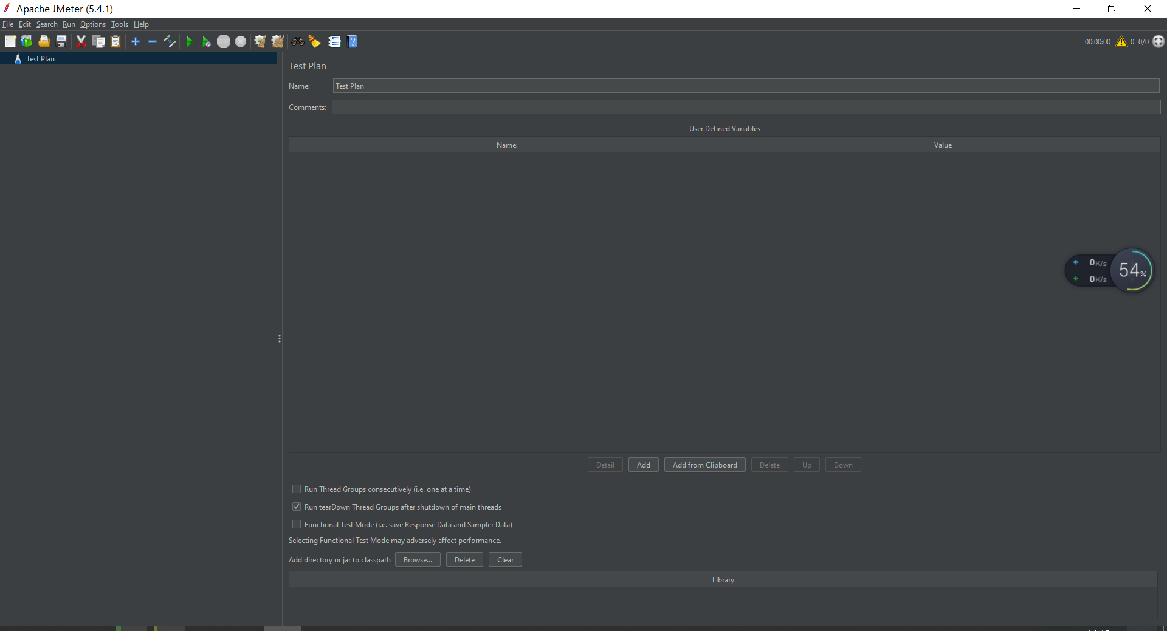This screenshot has height=631, width=1167.
Task: Click the Cut scissors icon
Action: click(81, 41)
